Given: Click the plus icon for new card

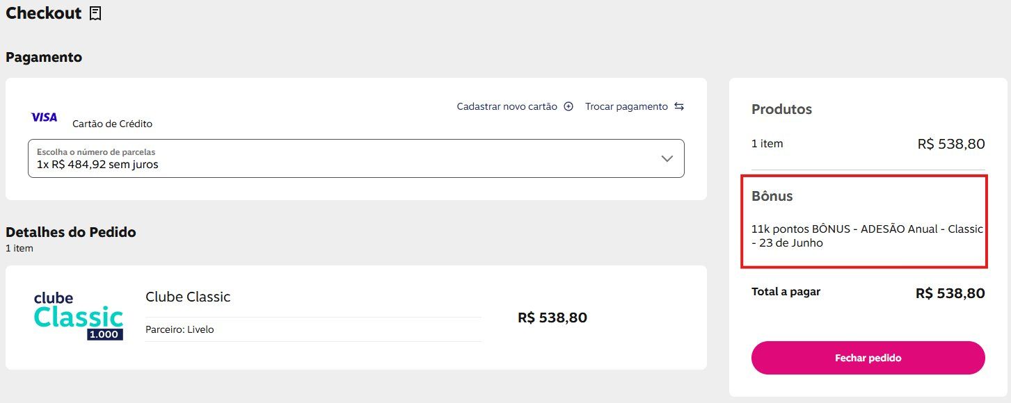Looking at the screenshot, I should pos(568,106).
